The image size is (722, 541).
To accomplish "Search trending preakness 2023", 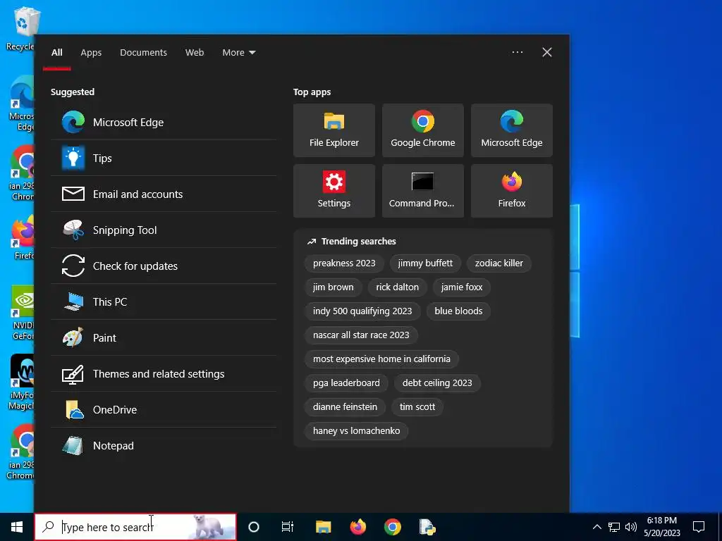I will (344, 263).
